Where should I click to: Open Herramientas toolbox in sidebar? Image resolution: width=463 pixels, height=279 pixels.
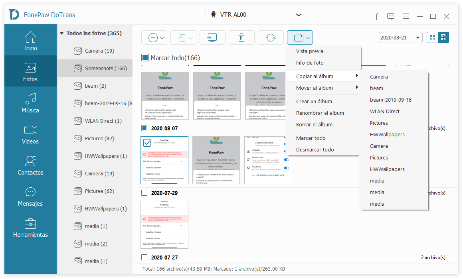pyautogui.click(x=30, y=227)
